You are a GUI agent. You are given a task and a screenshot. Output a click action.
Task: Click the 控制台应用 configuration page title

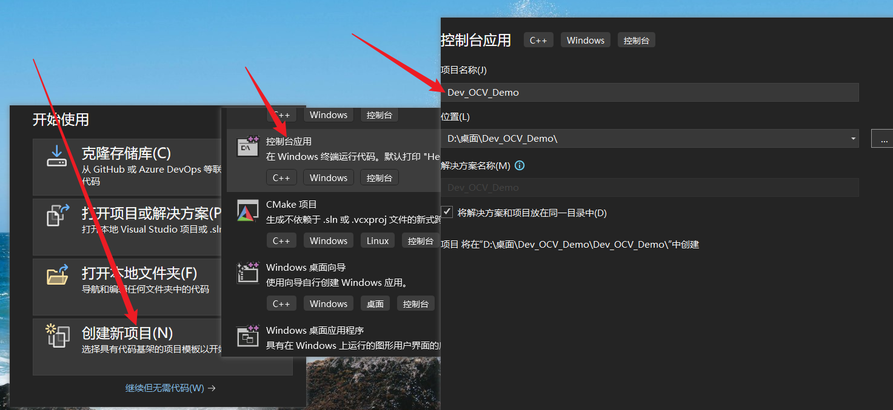pyautogui.click(x=476, y=40)
